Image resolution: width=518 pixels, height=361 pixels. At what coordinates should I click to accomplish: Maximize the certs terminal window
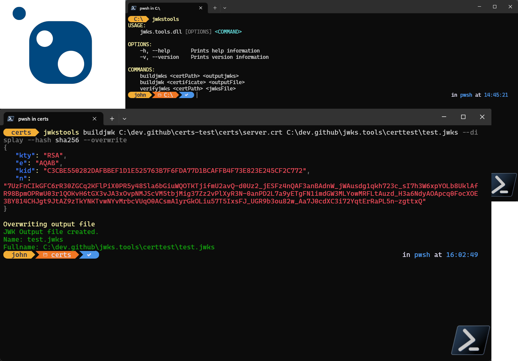(463, 117)
